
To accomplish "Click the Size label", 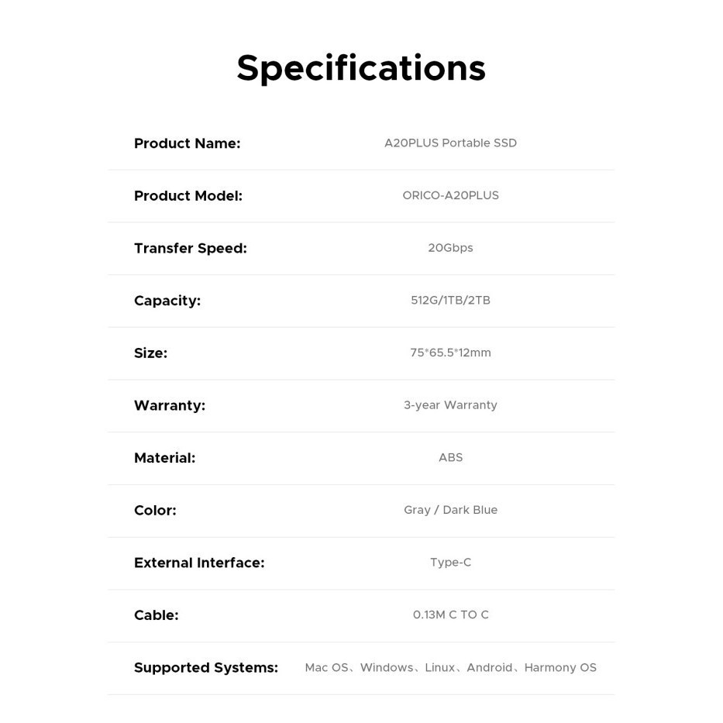I will pos(150,353).
